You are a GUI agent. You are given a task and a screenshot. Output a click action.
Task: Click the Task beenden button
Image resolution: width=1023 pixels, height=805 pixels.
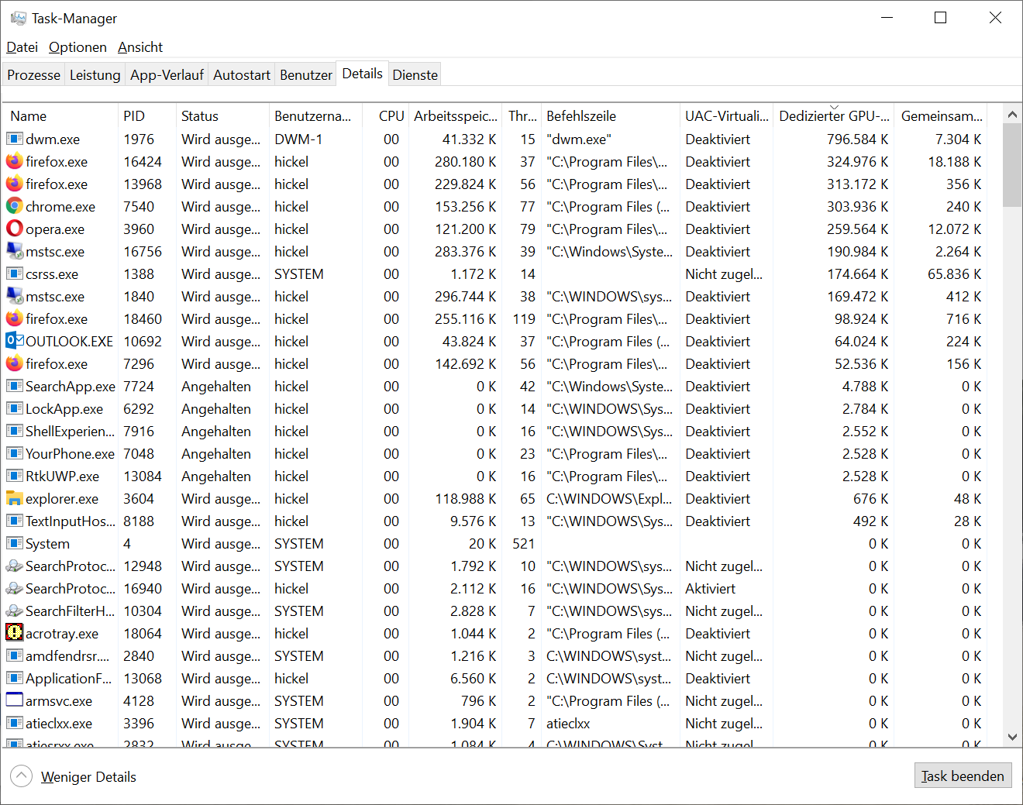pyautogui.click(x=963, y=776)
